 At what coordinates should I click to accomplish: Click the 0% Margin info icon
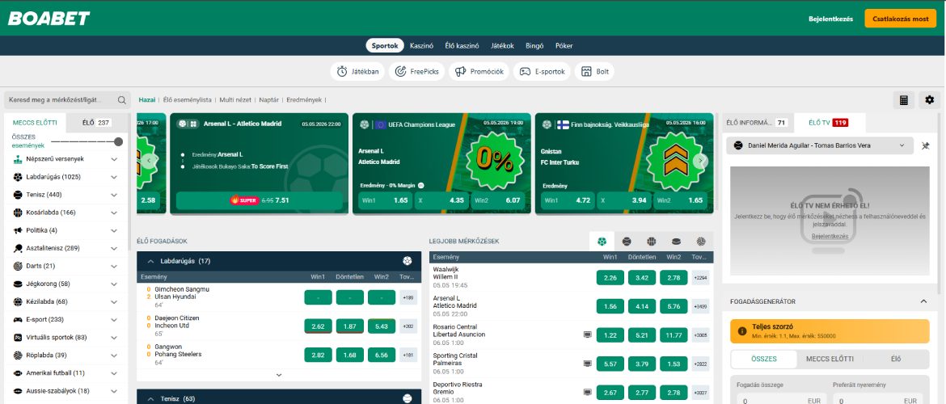421,186
